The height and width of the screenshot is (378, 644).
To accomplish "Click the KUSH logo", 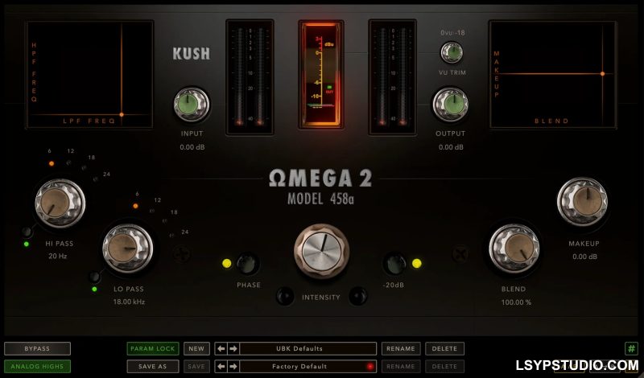I will click(192, 53).
